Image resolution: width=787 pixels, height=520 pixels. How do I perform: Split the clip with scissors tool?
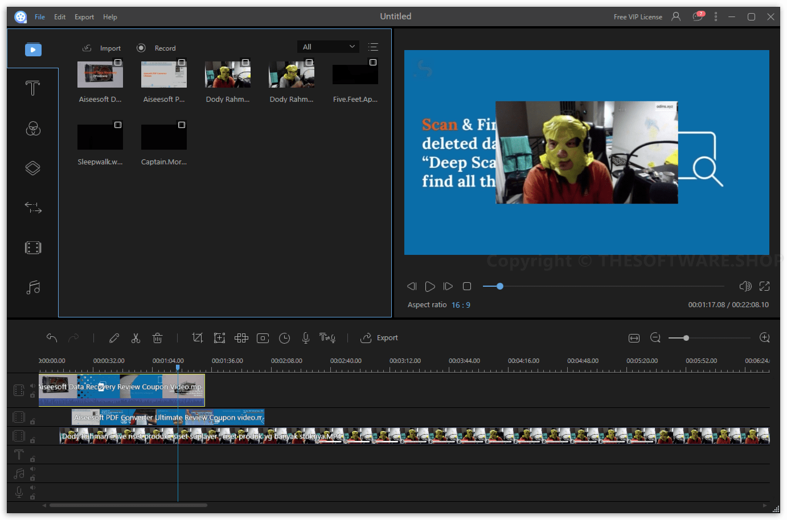(x=136, y=338)
